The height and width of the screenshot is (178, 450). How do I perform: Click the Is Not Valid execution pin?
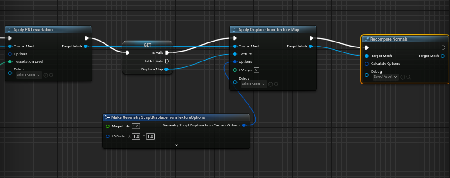point(168,61)
